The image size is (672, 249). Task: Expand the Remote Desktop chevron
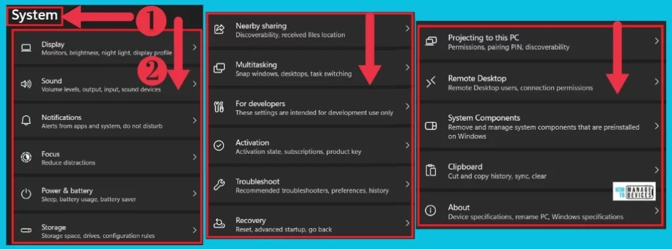point(656,81)
